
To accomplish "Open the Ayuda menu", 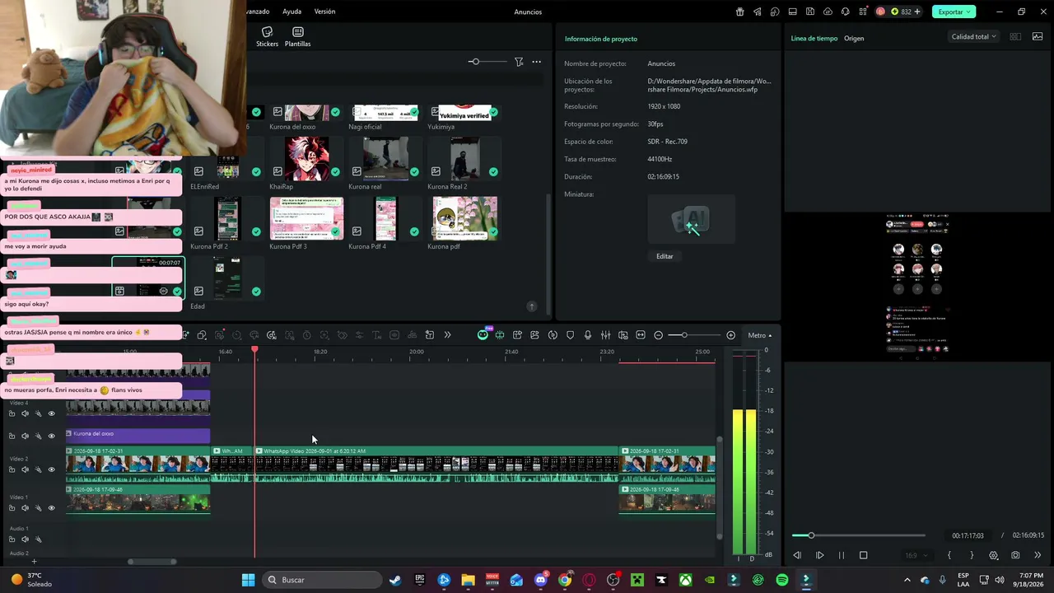I will click(x=291, y=12).
